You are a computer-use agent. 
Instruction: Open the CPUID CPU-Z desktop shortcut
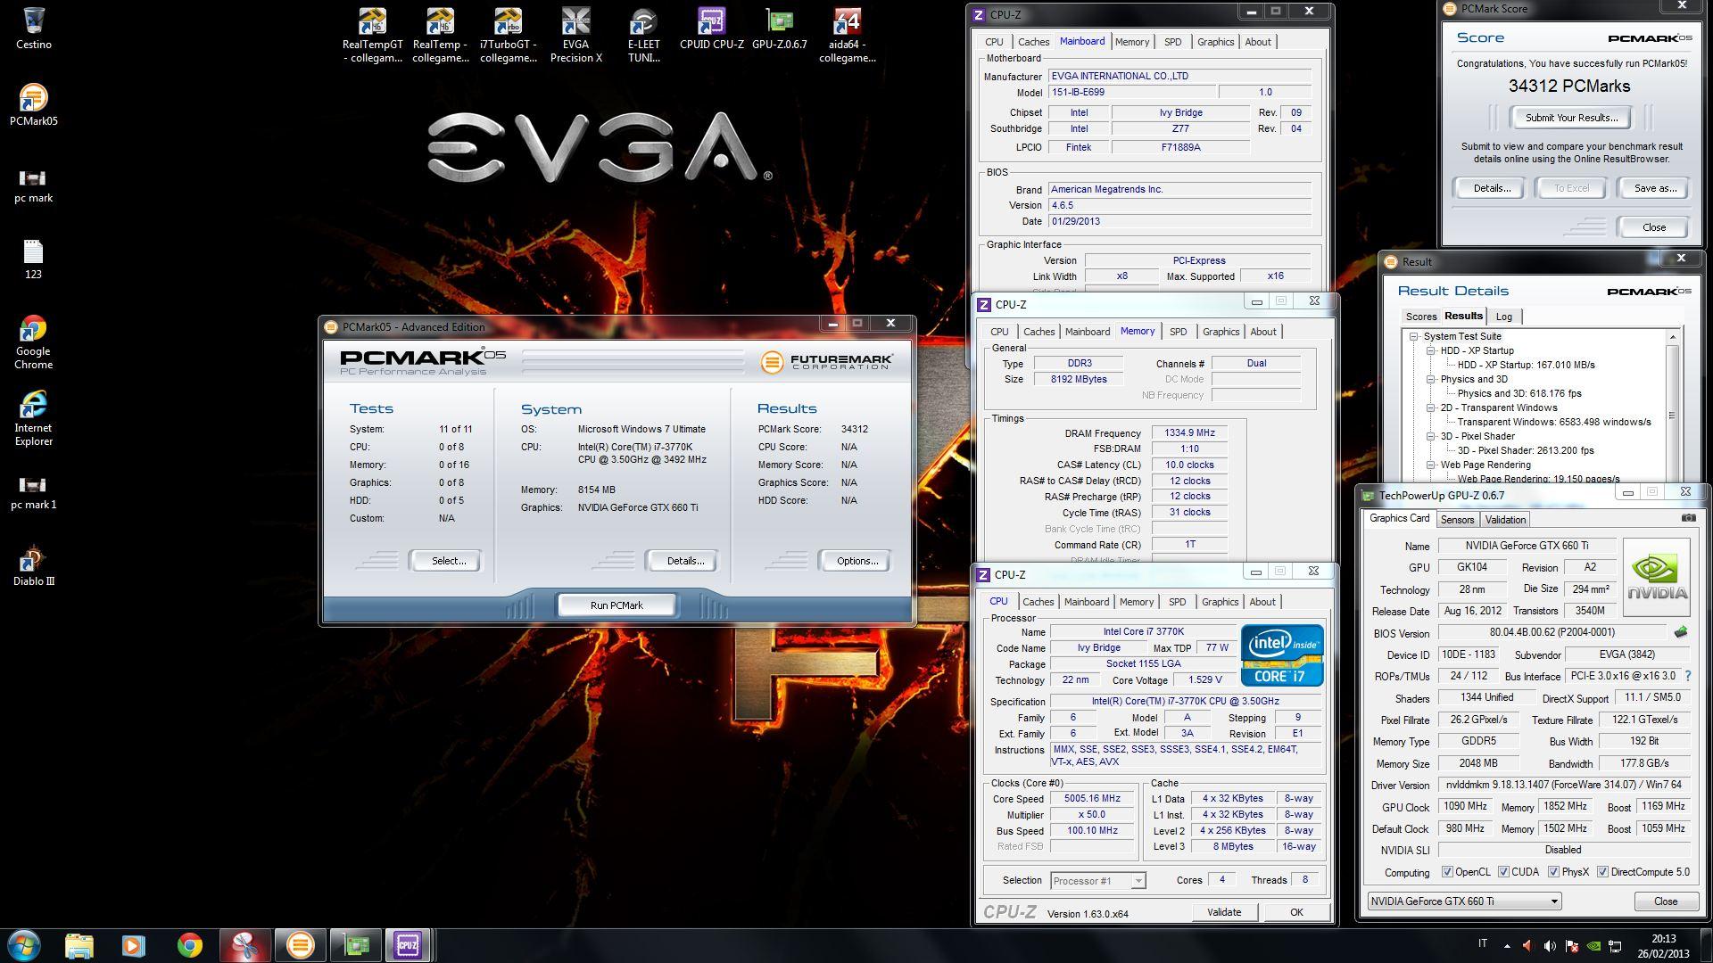(712, 28)
